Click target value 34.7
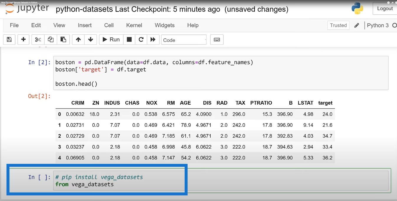This screenshot has width=397, height=201. 327,136
